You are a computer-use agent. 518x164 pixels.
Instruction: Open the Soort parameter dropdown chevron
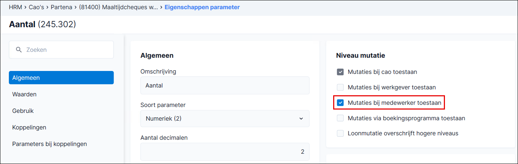(x=301, y=119)
